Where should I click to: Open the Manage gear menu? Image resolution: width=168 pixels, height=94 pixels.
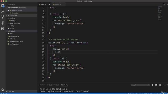pyautogui.click(x=3, y=90)
